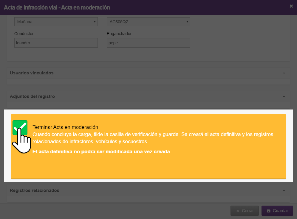297x219 pixels.
Task: Open the Mañana shift dropdown
Action: 56,22
